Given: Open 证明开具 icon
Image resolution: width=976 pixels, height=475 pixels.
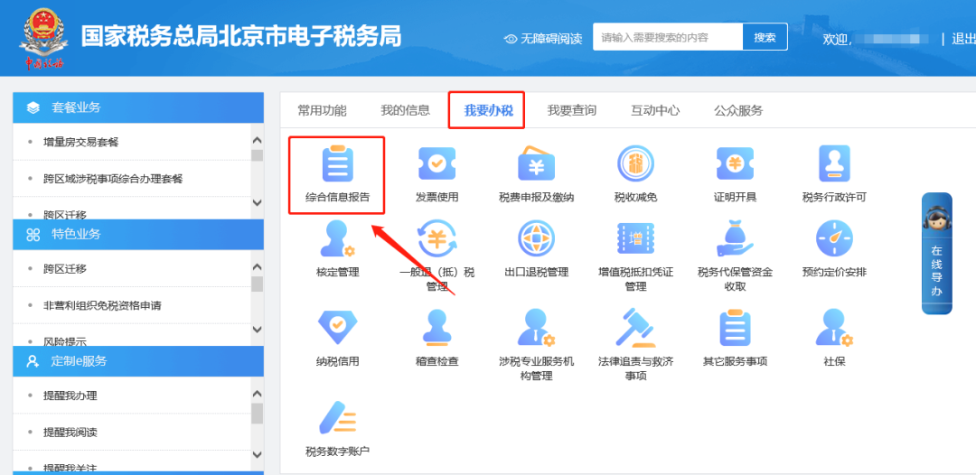Looking at the screenshot, I should click(x=735, y=164).
